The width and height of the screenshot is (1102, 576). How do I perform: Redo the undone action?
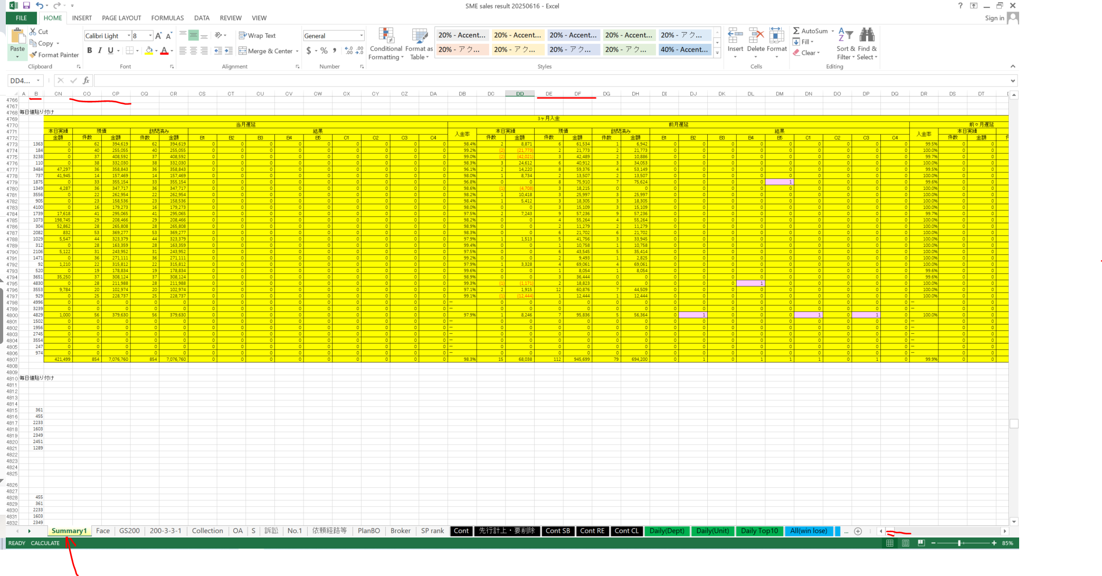click(x=56, y=5)
